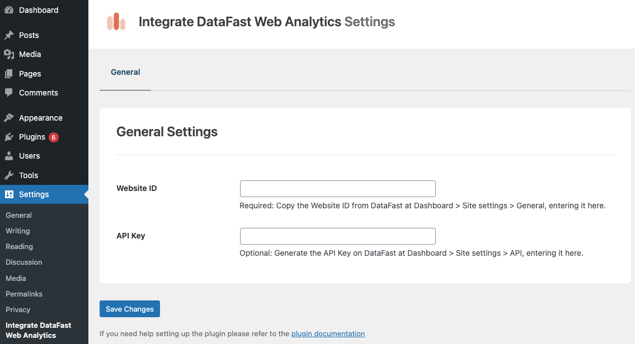Open Privacy settings submenu item
Image resolution: width=635 pixels, height=344 pixels.
[x=18, y=309]
